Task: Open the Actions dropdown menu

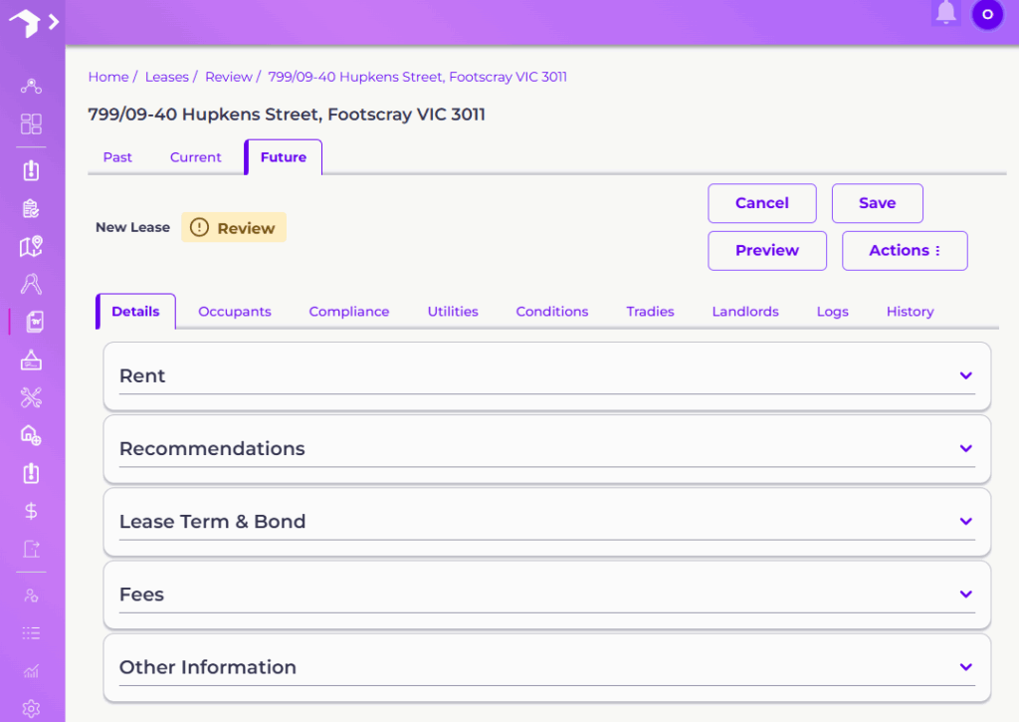Action: (904, 251)
